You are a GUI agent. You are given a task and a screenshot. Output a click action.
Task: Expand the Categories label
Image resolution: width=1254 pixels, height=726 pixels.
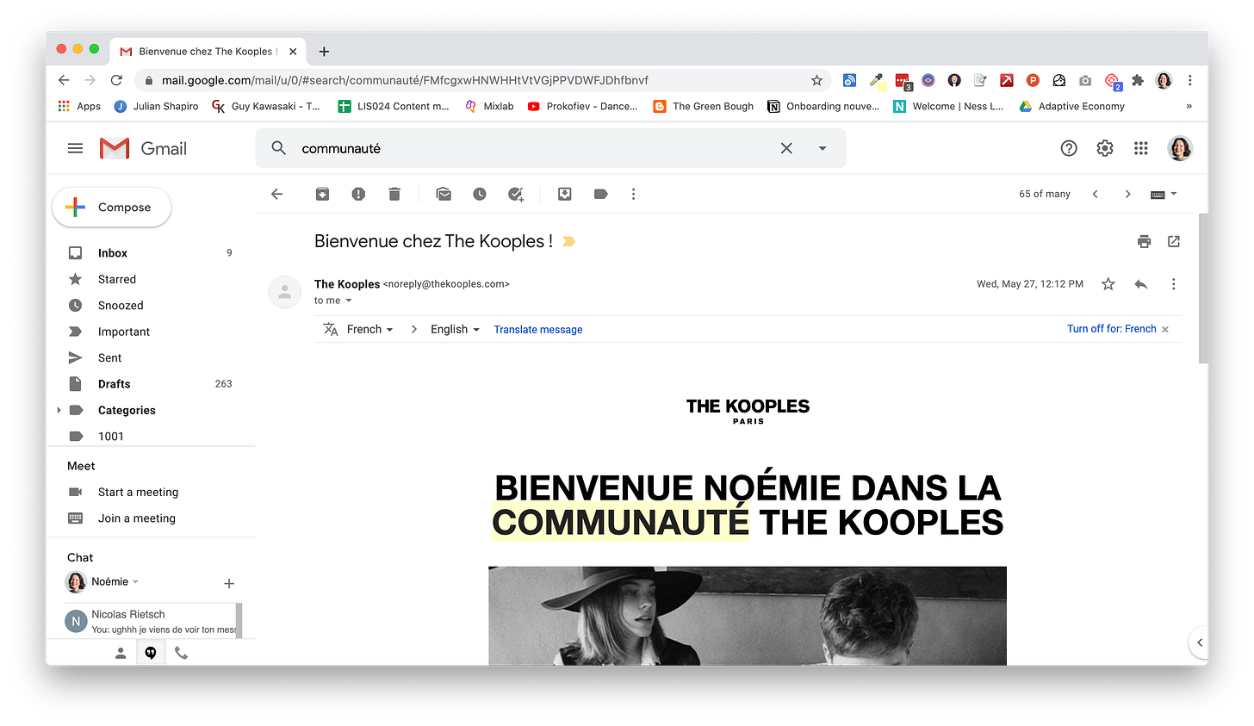pyautogui.click(x=59, y=411)
